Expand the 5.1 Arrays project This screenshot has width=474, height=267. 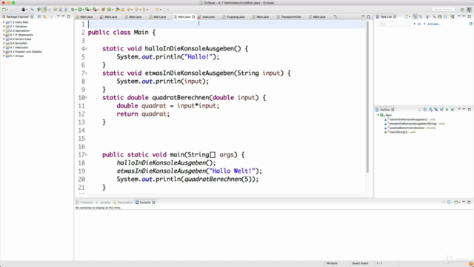[x=4, y=56]
